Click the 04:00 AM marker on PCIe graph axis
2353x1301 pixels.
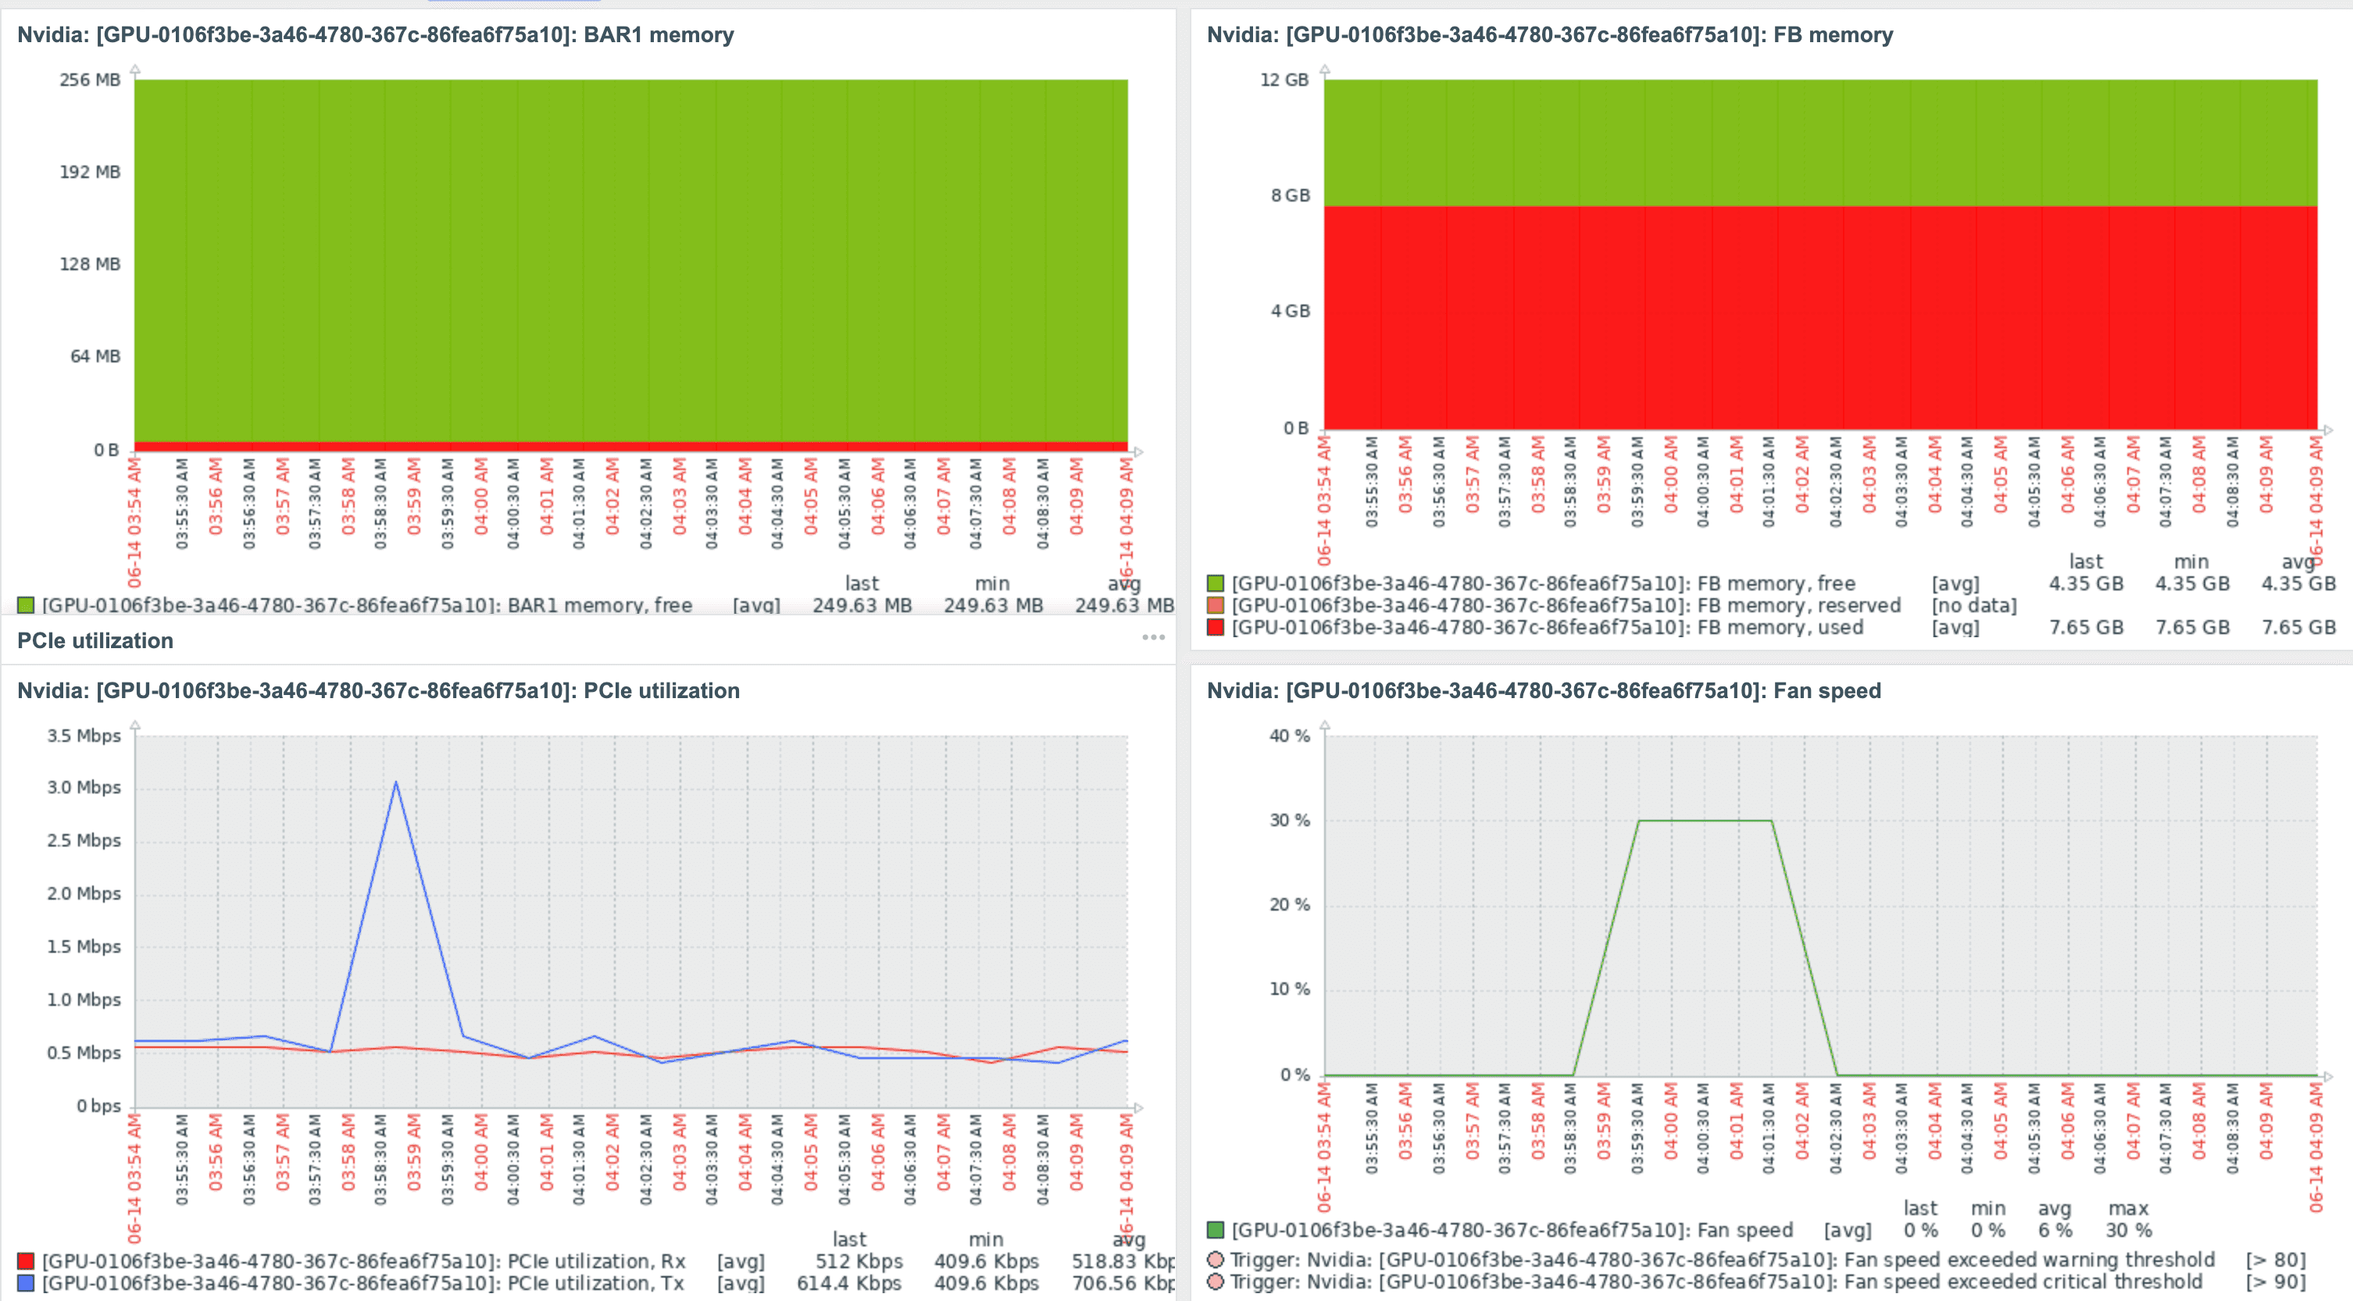pyautogui.click(x=480, y=1152)
